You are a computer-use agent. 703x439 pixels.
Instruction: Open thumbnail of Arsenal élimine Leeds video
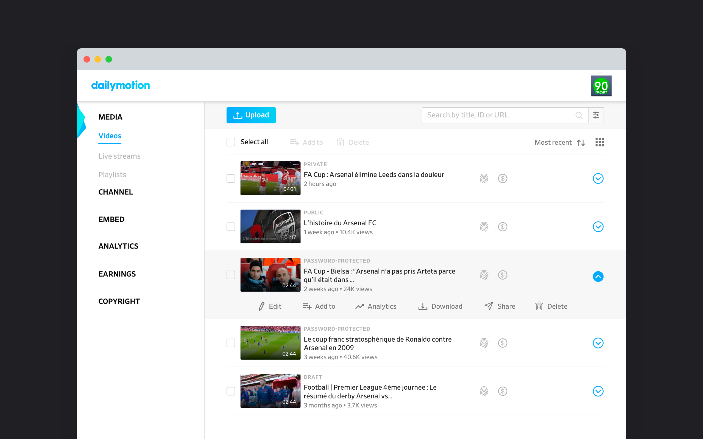click(270, 178)
